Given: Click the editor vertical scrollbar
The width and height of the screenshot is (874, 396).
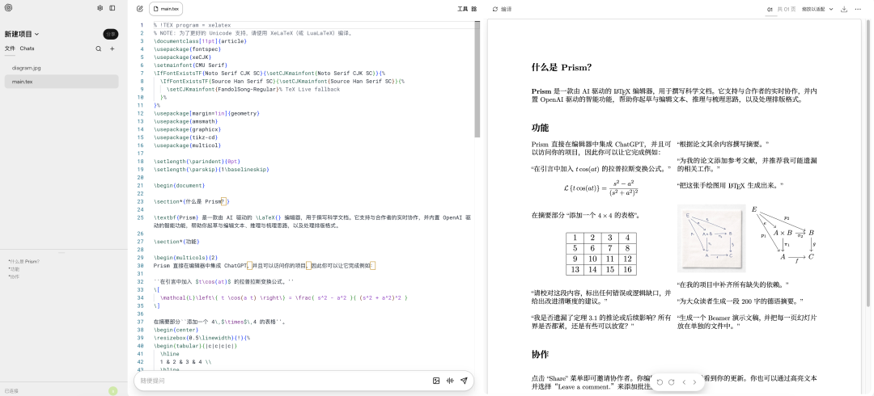Looking at the screenshot, I should (477, 79).
